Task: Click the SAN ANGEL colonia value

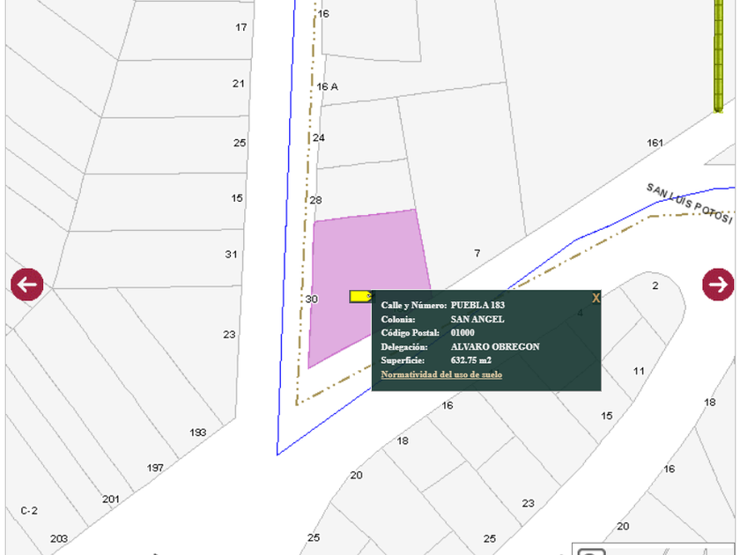Action: click(x=477, y=320)
